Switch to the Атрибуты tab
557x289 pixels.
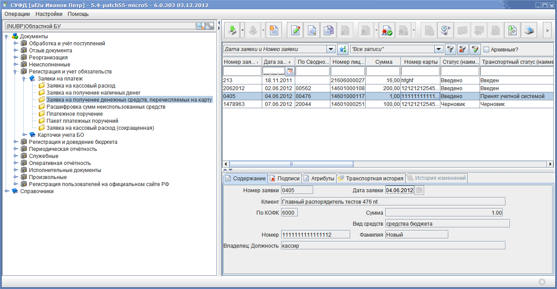(x=319, y=178)
